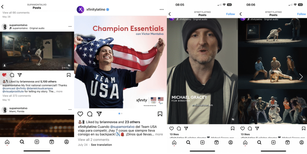Open Reels in the leftmost bottom bar
Screen dimensions: 307x154
coord(52,142)
